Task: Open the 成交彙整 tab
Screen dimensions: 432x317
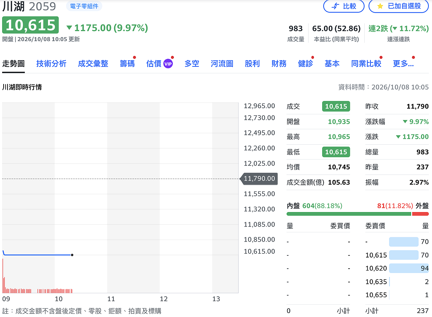Action: pos(93,64)
